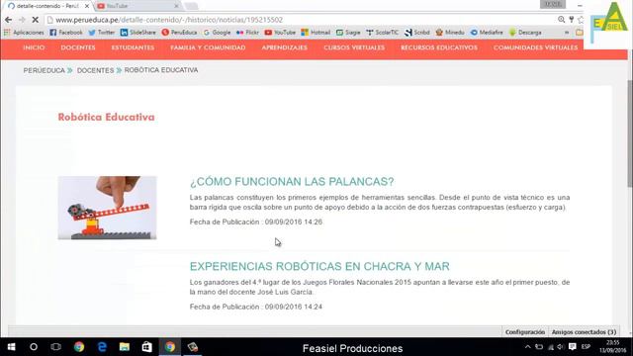Screen dimensions: 633x356
Task: Click PERÚEDUCA breadcrumb link
Action: [44, 70]
